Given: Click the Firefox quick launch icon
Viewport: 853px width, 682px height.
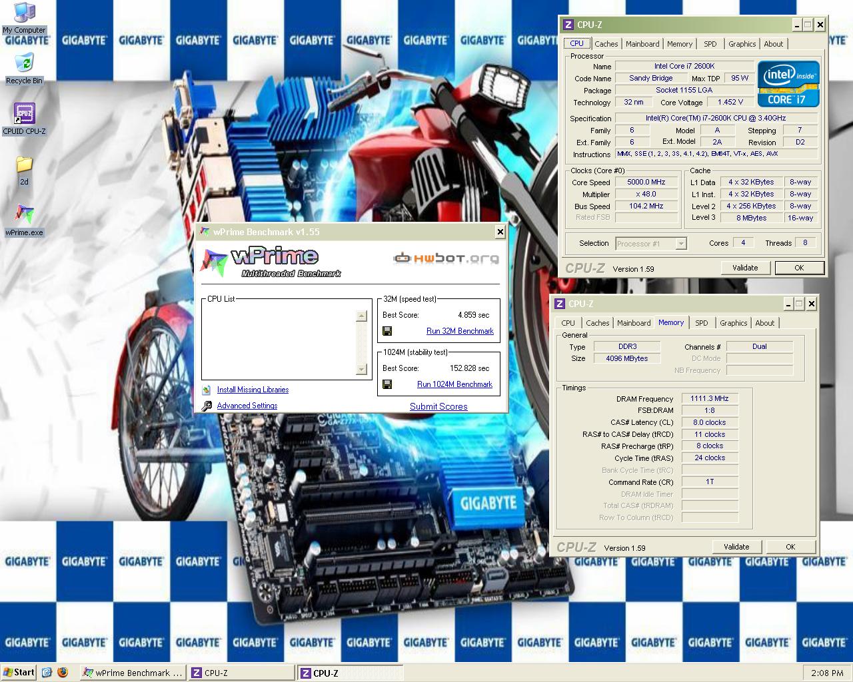Looking at the screenshot, I should (63, 673).
